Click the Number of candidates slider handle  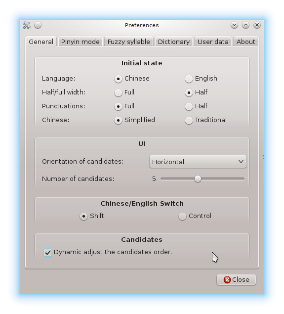point(198,179)
